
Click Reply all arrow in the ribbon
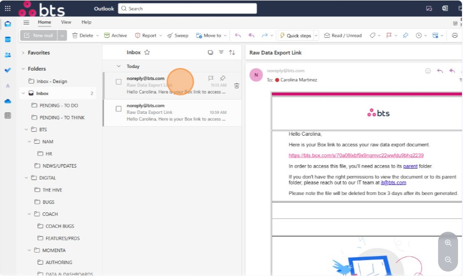(x=251, y=35)
